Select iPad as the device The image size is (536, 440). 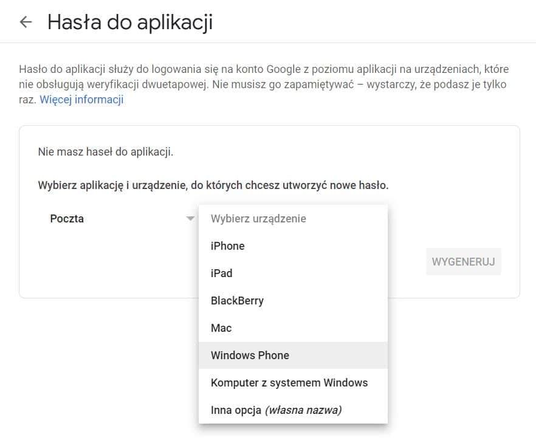pos(222,273)
